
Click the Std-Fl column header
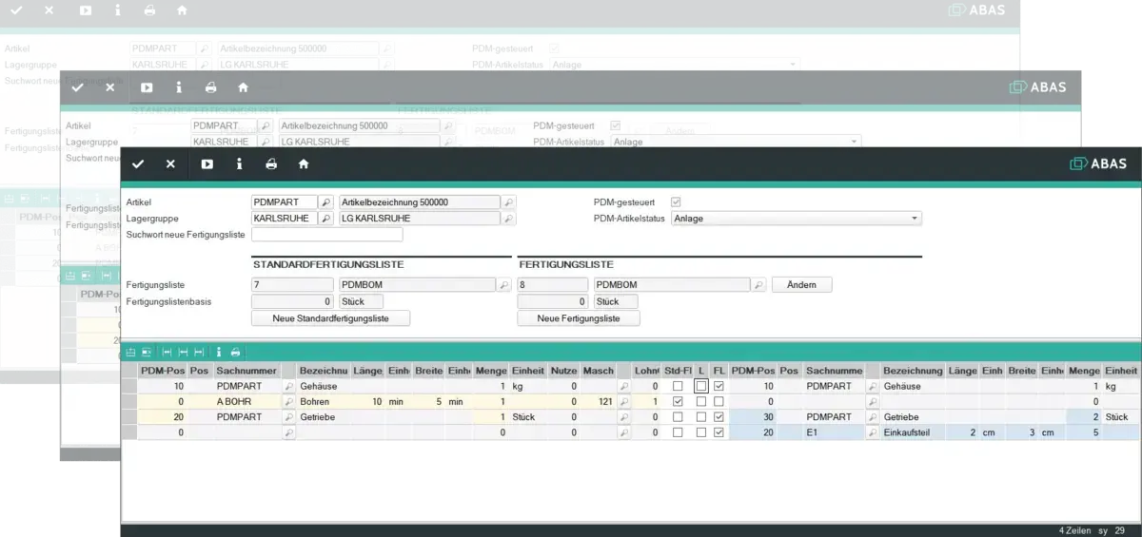[x=678, y=370]
